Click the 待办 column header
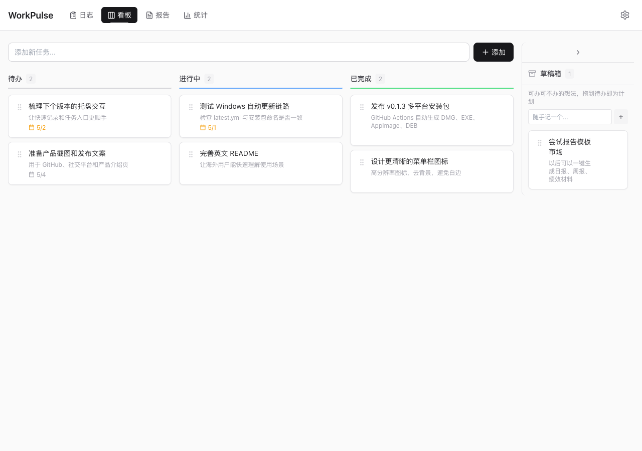642x451 pixels. [x=15, y=79]
